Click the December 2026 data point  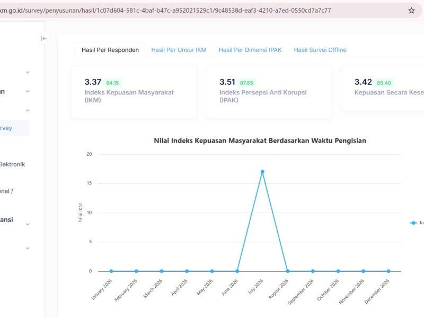click(388, 271)
